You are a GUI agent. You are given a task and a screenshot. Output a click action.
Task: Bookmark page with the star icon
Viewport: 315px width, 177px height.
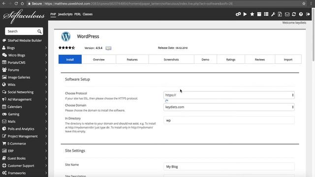304,3
